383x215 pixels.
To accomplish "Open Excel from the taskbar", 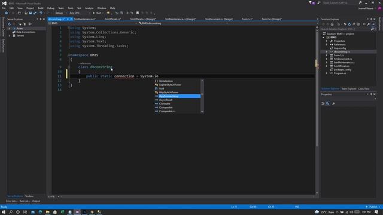I will (x=62, y=212).
